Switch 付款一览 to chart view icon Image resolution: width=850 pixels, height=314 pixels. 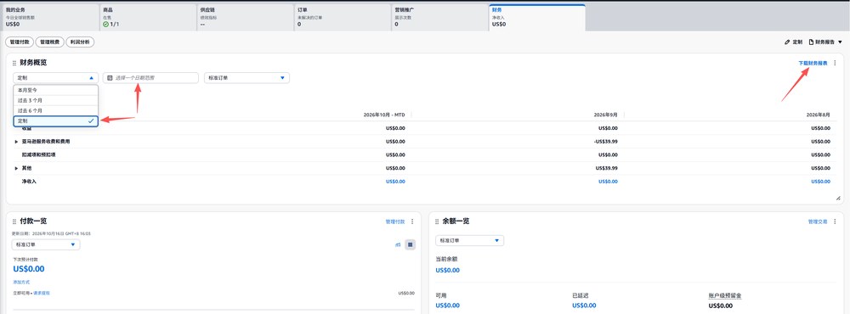(398, 244)
